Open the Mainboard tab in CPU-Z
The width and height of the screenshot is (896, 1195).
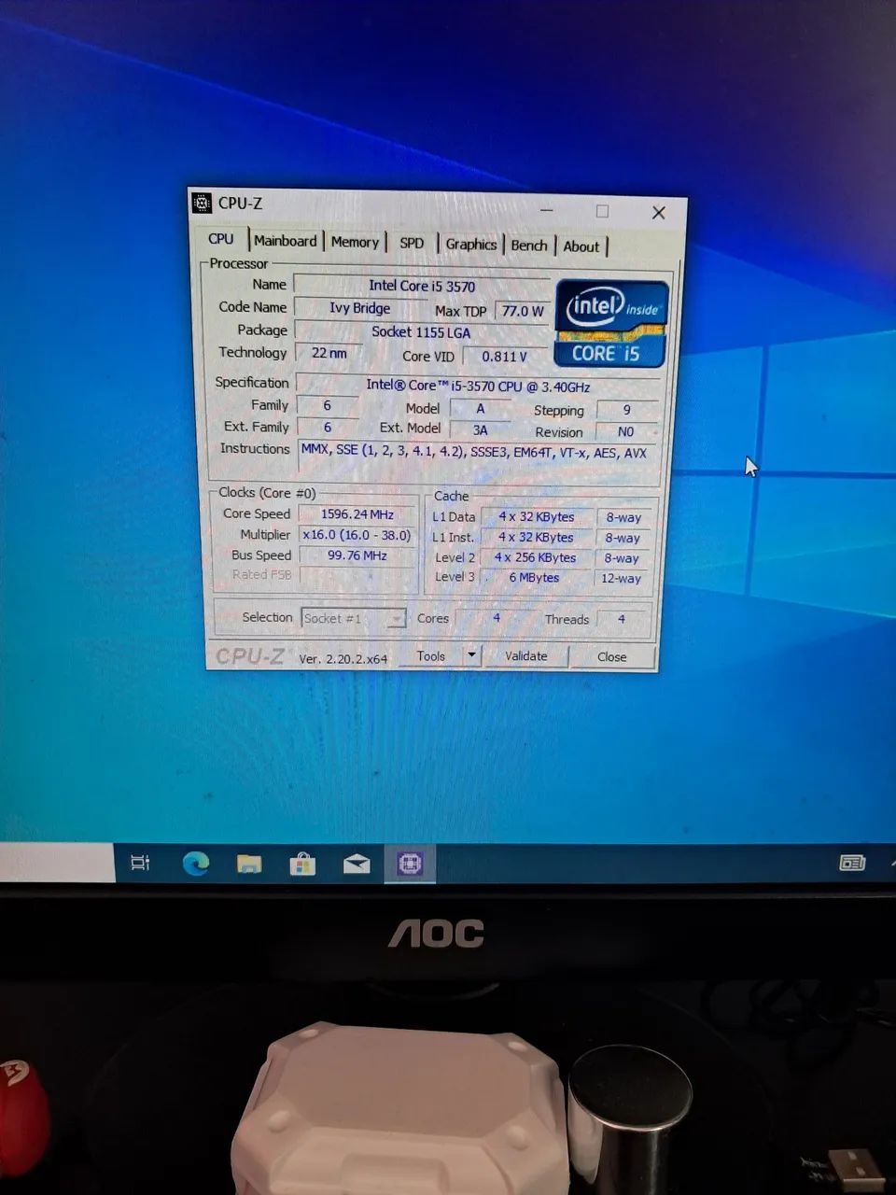286,241
